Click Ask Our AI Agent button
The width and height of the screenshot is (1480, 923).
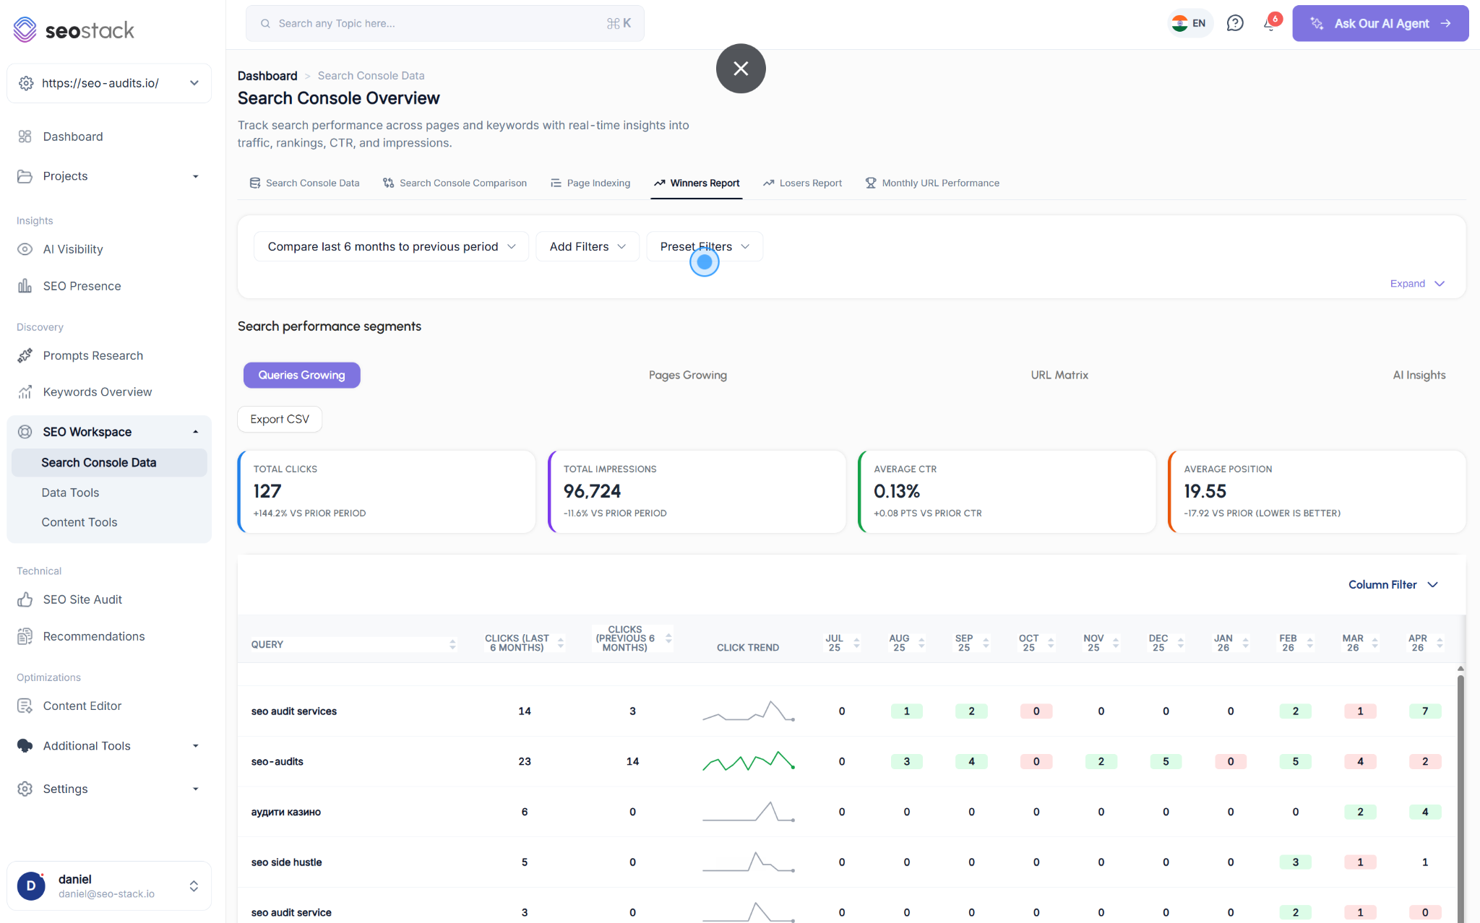point(1380,23)
